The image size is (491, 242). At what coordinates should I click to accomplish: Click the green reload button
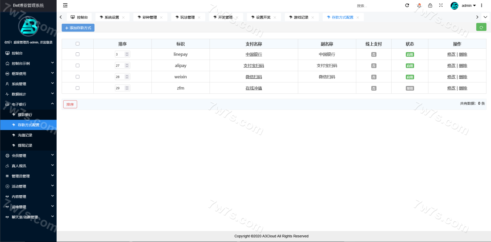point(481,27)
